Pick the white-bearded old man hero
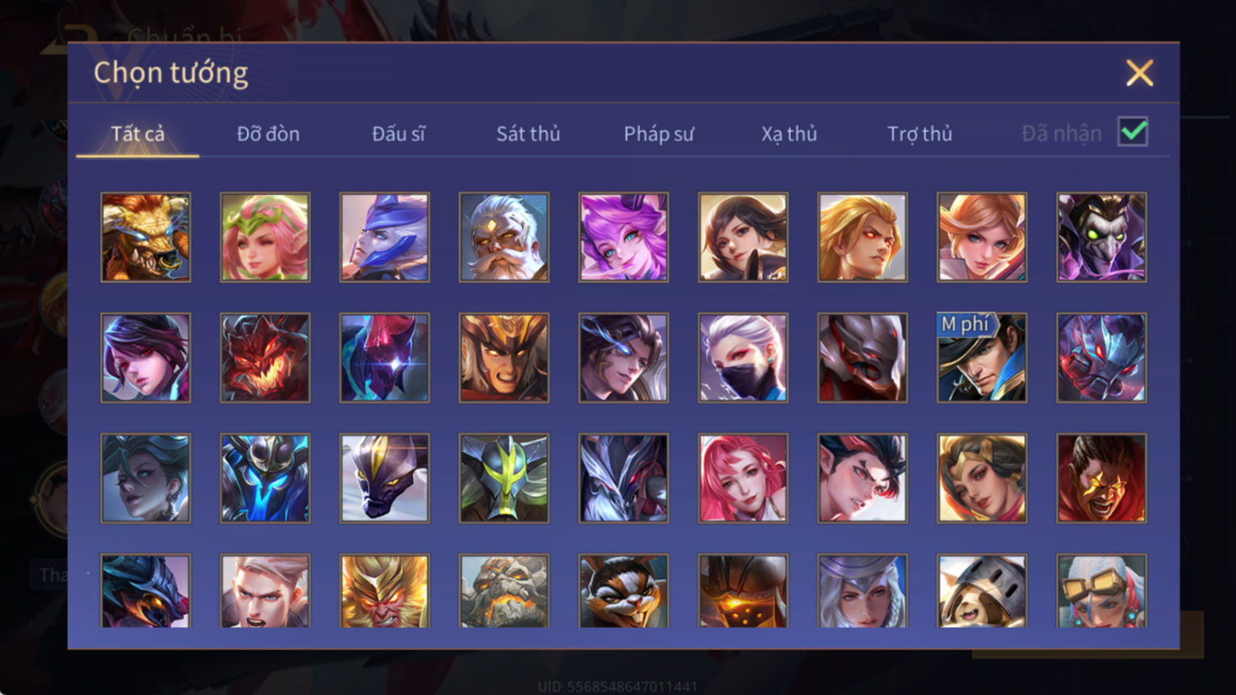The height and width of the screenshot is (695, 1236). point(504,237)
